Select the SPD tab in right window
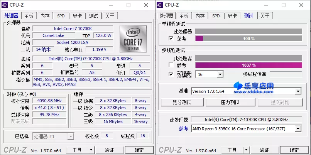This screenshot has height=155, width=311. (x=216, y=16)
